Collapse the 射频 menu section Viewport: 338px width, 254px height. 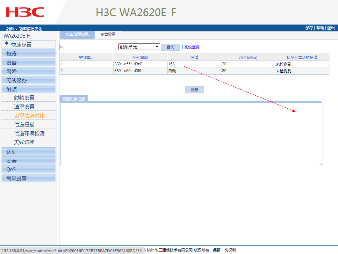point(28,89)
